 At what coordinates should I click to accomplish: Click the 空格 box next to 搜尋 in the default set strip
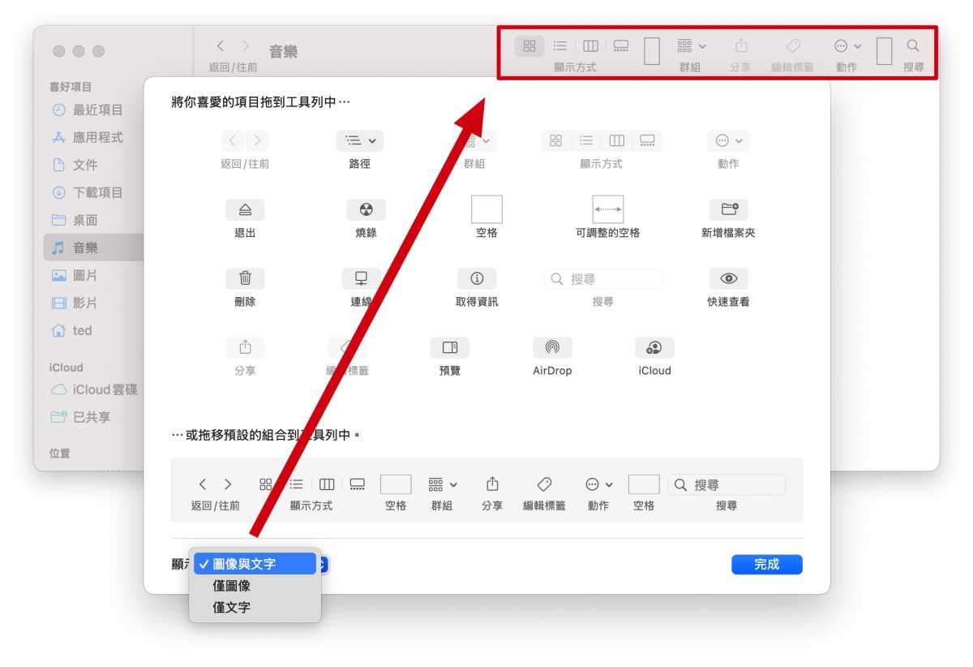click(x=644, y=484)
